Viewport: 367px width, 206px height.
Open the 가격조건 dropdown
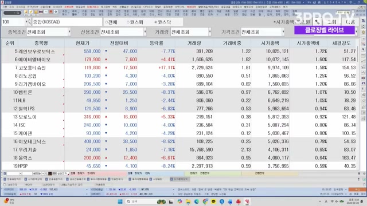point(263,32)
